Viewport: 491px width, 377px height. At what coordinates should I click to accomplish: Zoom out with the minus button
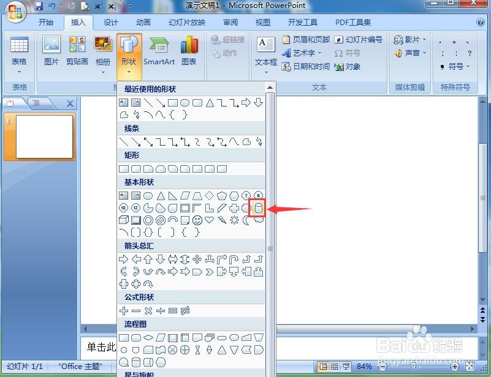click(382, 367)
